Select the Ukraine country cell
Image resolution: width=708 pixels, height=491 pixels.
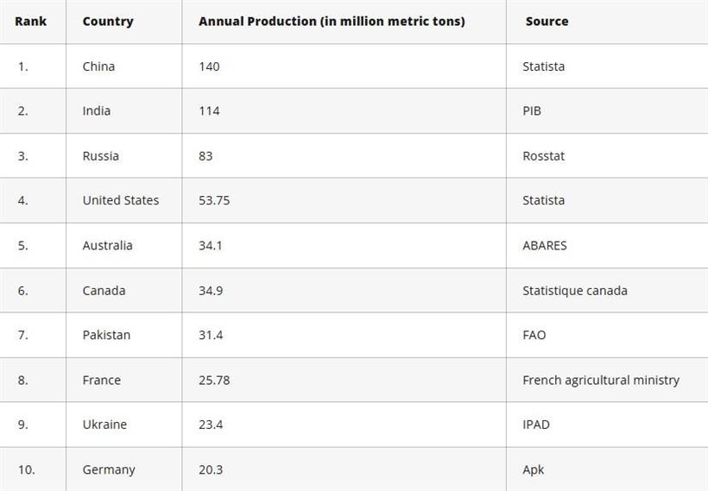(104, 425)
